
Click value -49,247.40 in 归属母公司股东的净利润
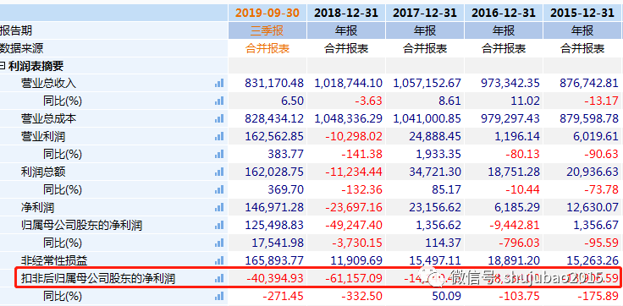click(x=354, y=226)
